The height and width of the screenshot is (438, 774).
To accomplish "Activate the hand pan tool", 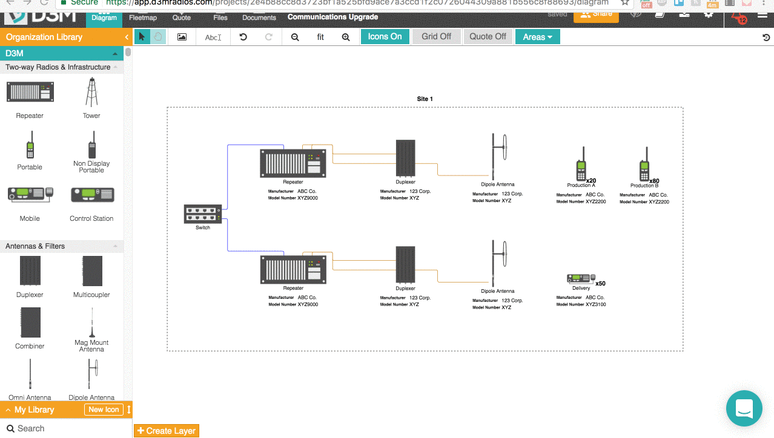I will [158, 36].
